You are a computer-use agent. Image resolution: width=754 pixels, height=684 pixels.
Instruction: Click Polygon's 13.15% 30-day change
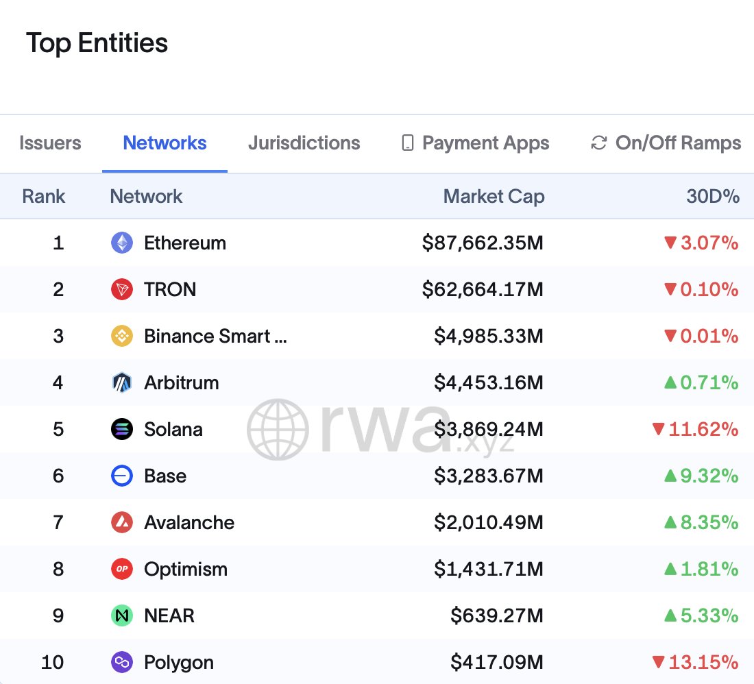pos(696,662)
